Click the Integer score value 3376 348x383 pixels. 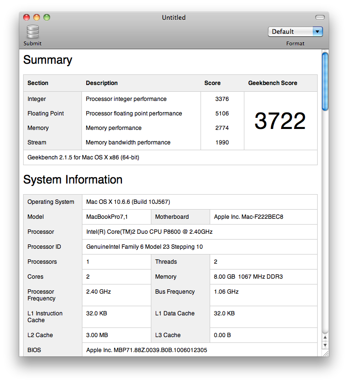point(222,99)
